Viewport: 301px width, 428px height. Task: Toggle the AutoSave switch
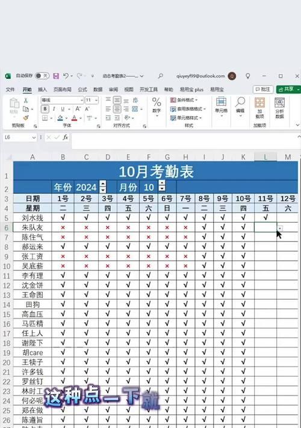tap(42, 76)
